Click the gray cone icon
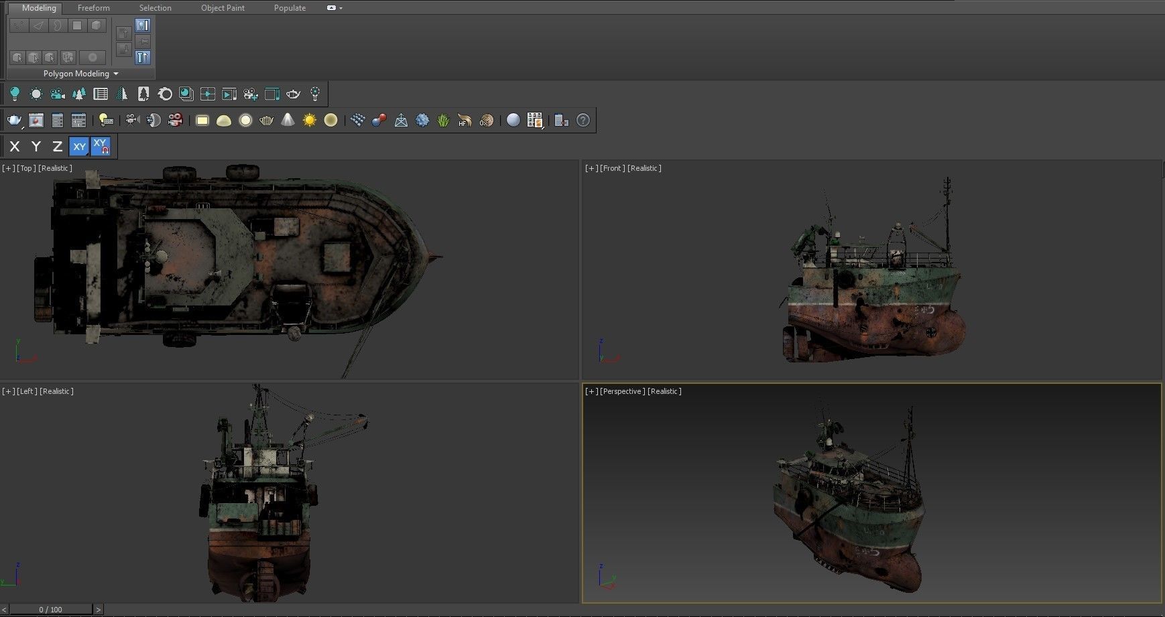Image resolution: width=1165 pixels, height=617 pixels. (288, 121)
